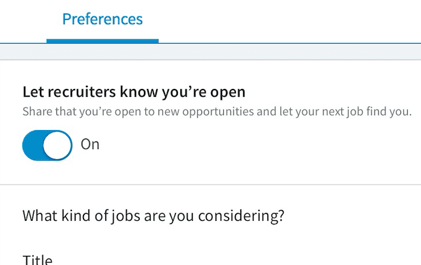
Task: Click "What kind of jobs are you considering?"
Action: coord(153,216)
